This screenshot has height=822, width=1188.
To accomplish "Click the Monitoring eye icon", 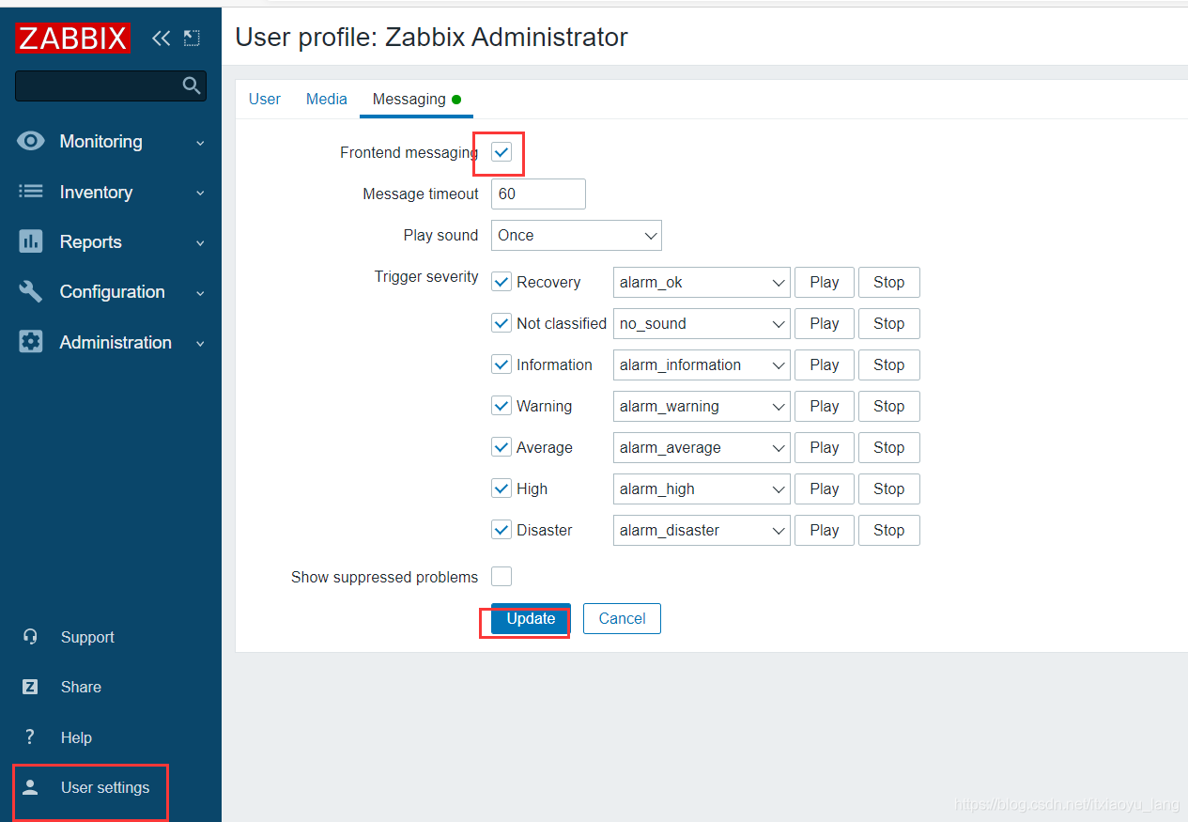I will tap(31, 141).
